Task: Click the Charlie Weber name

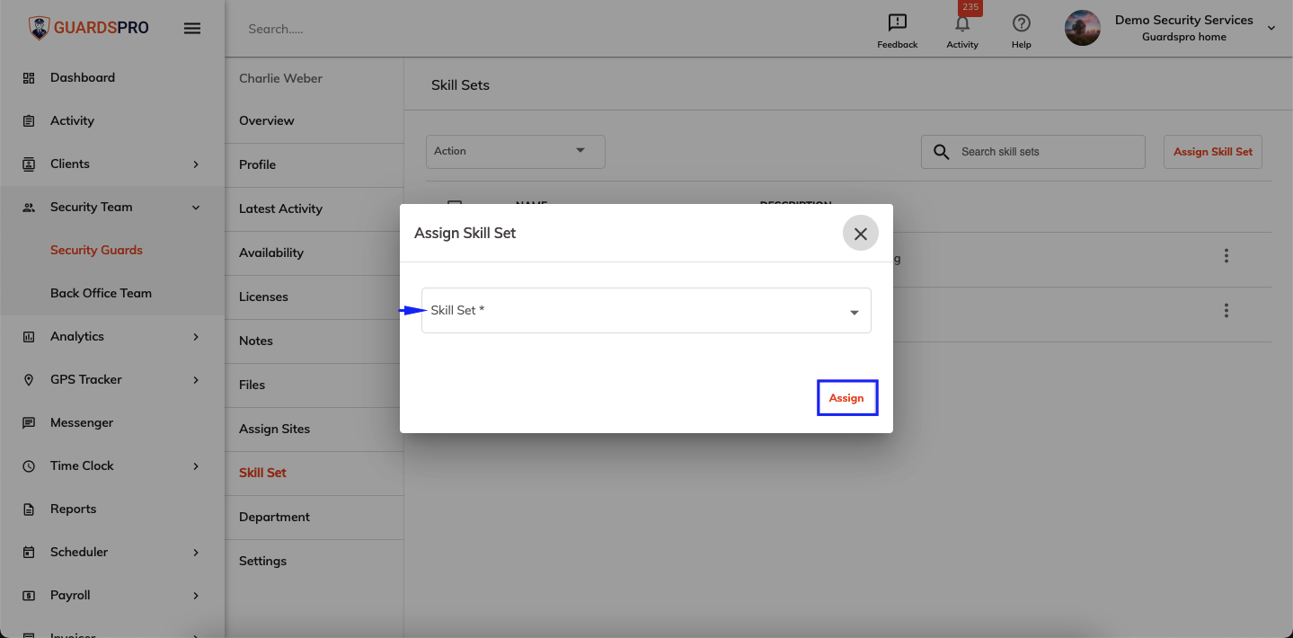Action: pyautogui.click(x=280, y=78)
